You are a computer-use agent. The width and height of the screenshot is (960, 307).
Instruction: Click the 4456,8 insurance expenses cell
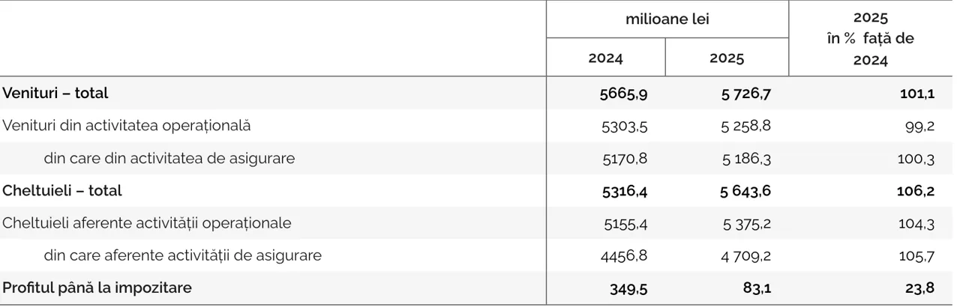[x=625, y=255]
